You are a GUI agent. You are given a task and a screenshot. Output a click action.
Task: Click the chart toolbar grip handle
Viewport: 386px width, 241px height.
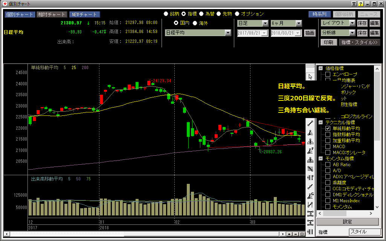310,66
